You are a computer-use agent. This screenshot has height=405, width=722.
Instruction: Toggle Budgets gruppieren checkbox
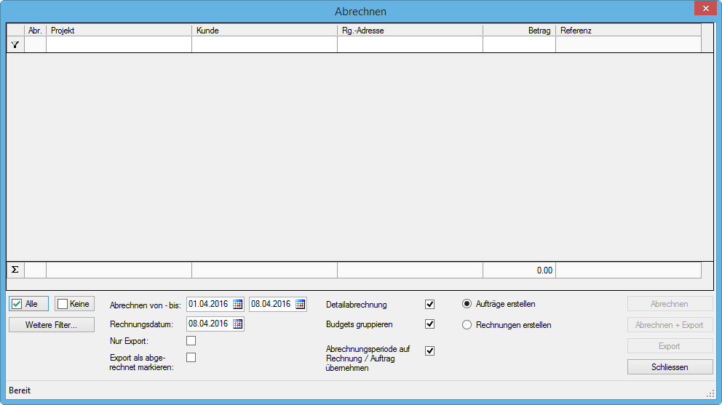point(429,324)
